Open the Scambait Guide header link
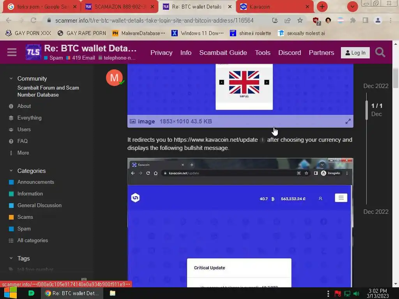This screenshot has width=399, height=299. point(223,53)
